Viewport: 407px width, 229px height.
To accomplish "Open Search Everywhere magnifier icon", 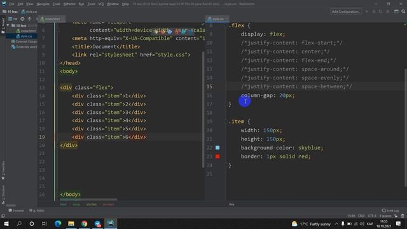I will tap(403, 11).
